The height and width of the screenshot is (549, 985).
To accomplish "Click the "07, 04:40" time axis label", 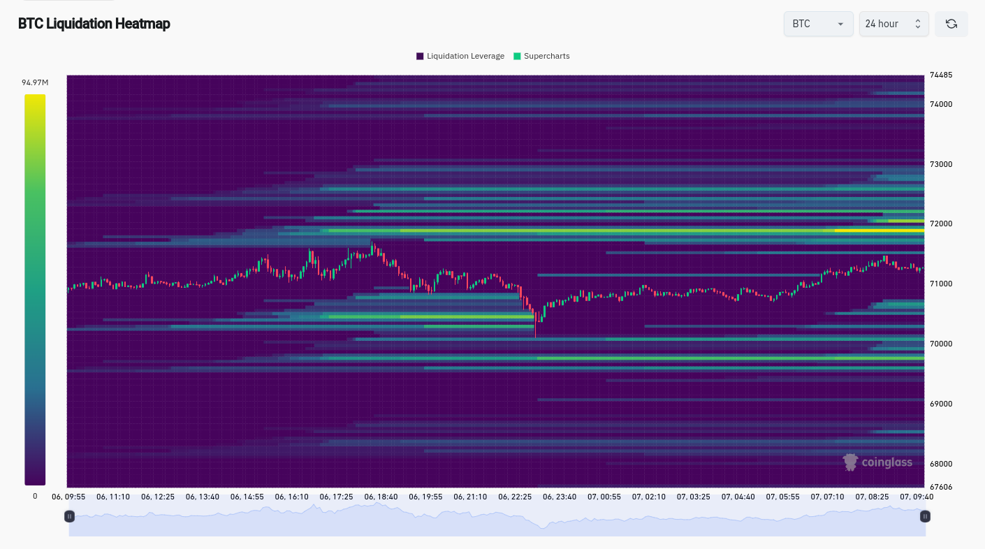I will [x=738, y=497].
